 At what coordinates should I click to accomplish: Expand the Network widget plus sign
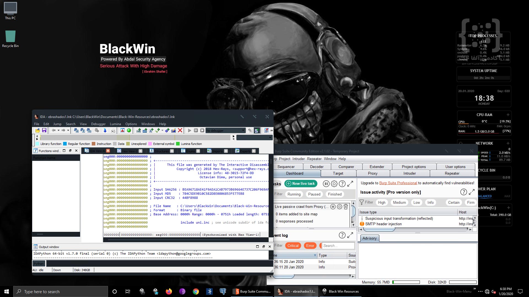(508, 143)
